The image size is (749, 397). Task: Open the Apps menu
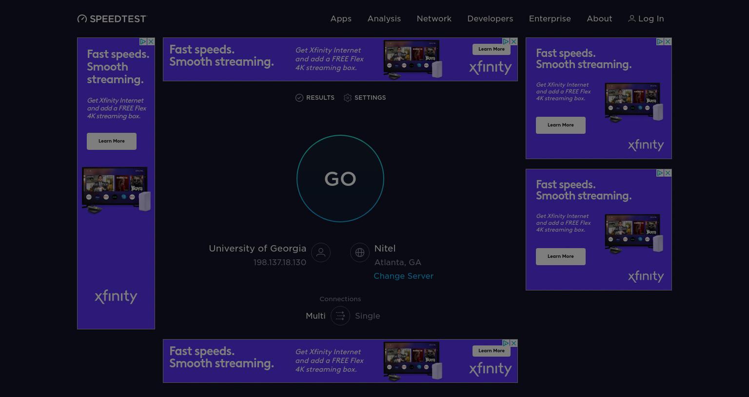[x=341, y=18]
